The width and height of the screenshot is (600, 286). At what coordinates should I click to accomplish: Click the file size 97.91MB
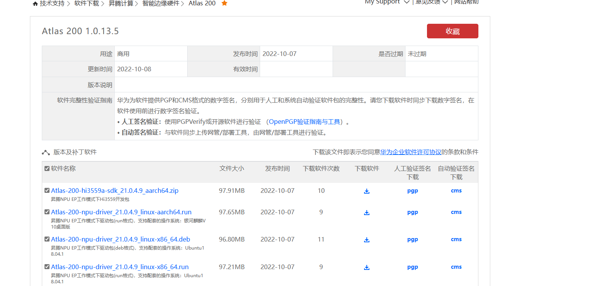click(x=232, y=191)
